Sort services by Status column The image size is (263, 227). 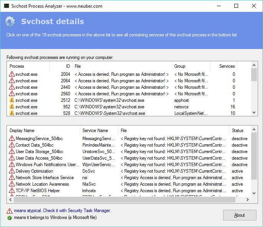coord(240,131)
